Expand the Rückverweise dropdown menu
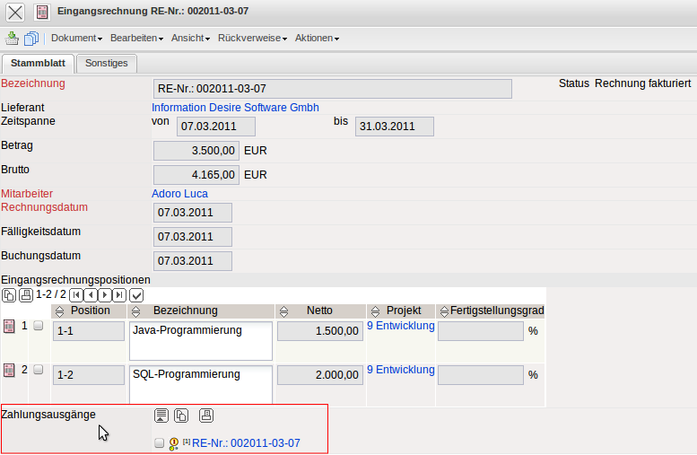This screenshot has width=697, height=455. (x=253, y=39)
